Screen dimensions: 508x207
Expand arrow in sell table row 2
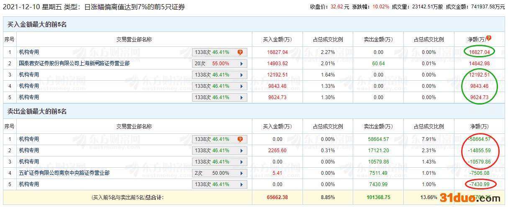(241, 151)
